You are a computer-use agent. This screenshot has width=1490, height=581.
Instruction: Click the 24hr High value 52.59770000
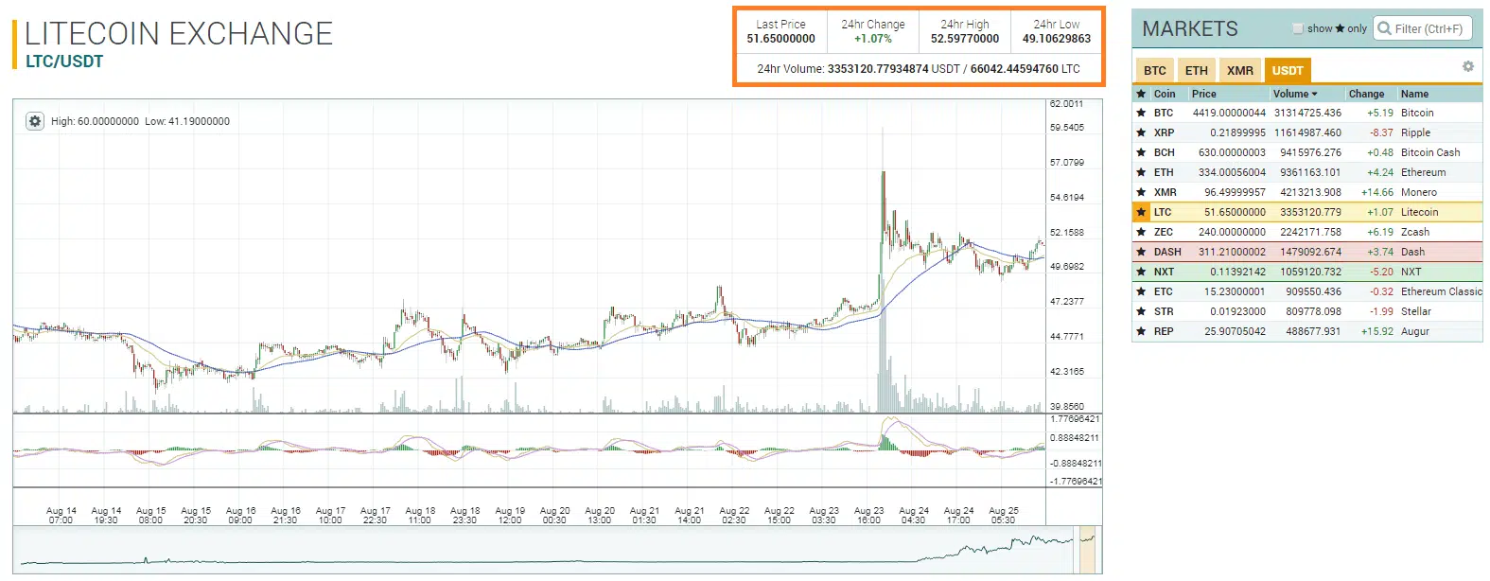pos(965,39)
